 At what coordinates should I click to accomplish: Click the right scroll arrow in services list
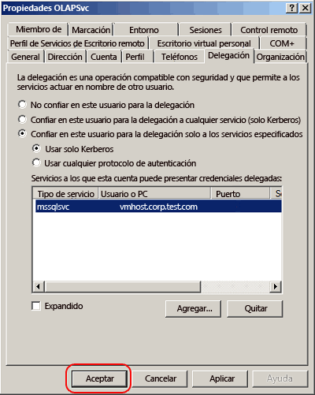pos(276,286)
